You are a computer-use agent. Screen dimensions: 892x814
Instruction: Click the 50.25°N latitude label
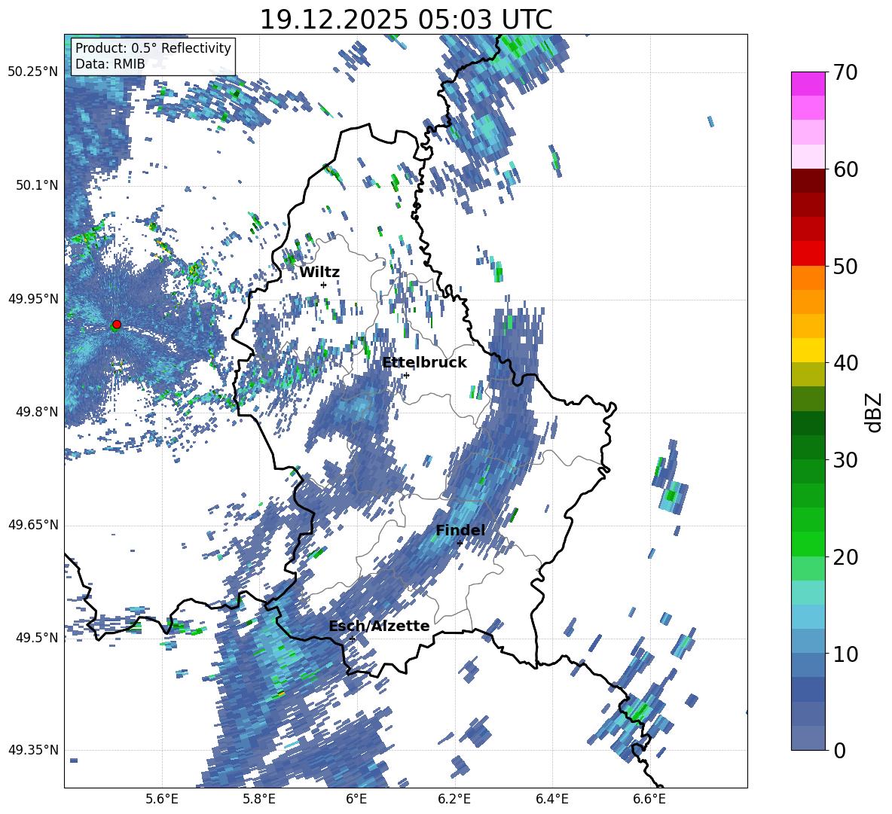click(x=33, y=72)
